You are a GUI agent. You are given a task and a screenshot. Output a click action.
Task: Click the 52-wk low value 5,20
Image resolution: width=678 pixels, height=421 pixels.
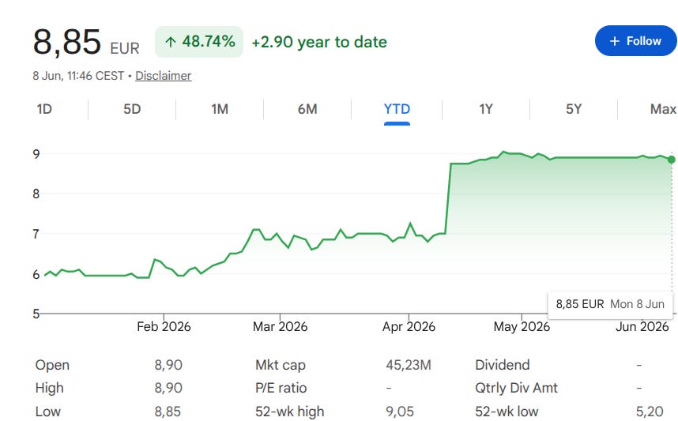650,412
